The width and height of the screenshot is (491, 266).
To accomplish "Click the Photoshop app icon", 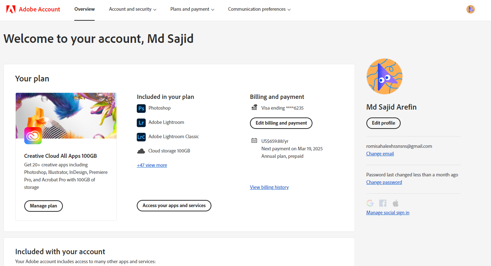I will 141,108.
